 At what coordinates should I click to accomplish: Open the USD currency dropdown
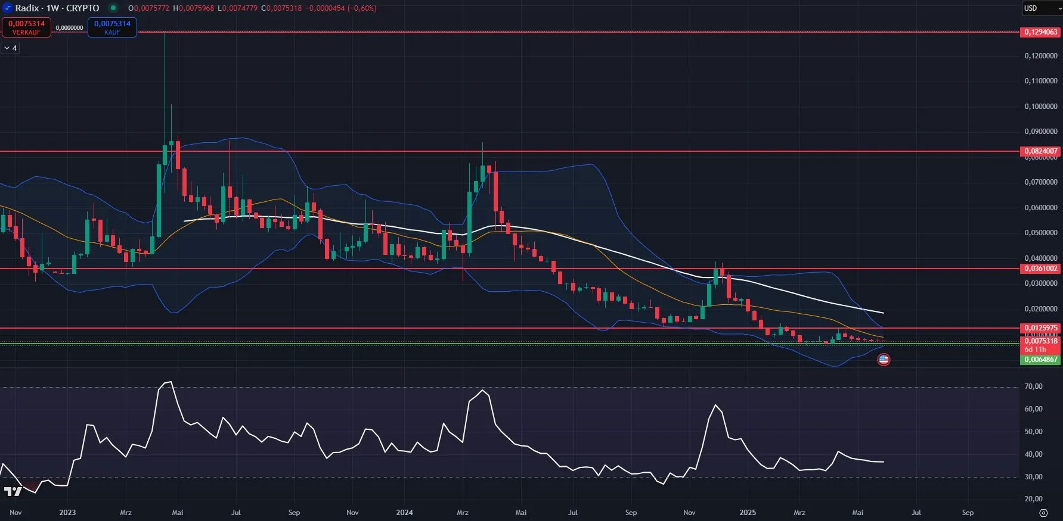pyautogui.click(x=1042, y=8)
